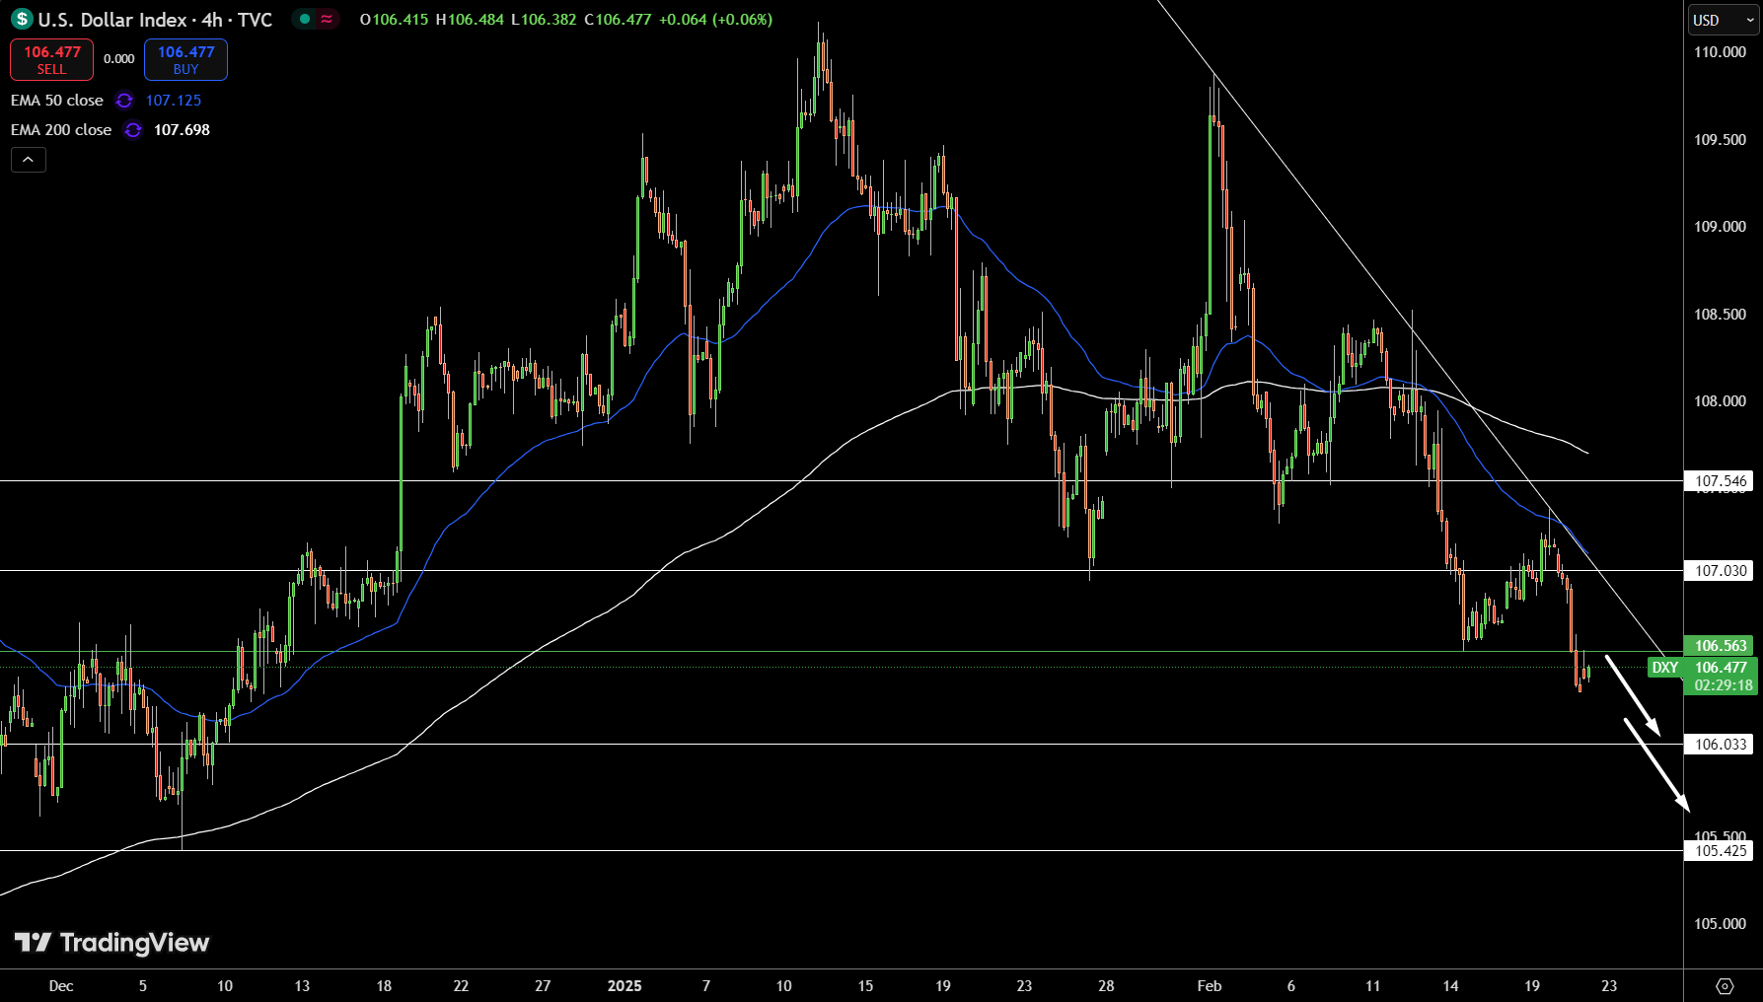Select the EMA 50 close indicator label
Screen dimensions: 1763x1002
pyautogui.click(x=57, y=101)
